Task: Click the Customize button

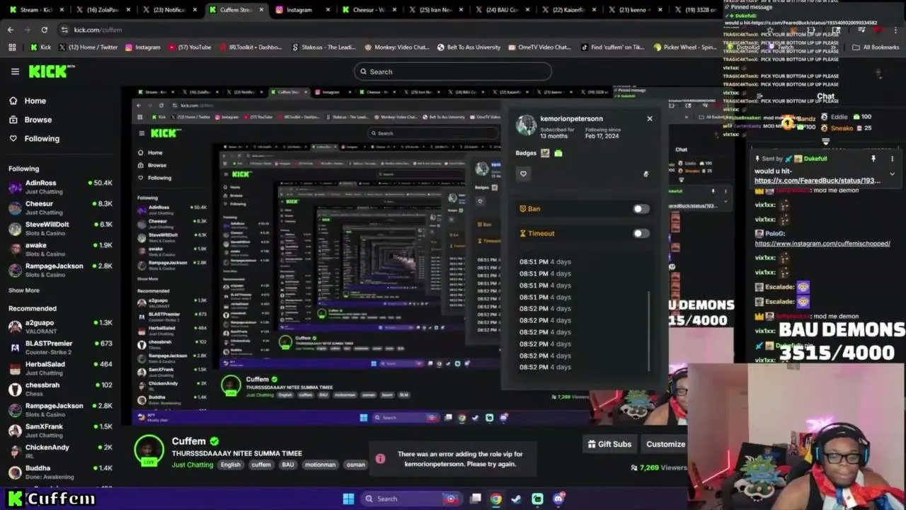Action: (665, 444)
